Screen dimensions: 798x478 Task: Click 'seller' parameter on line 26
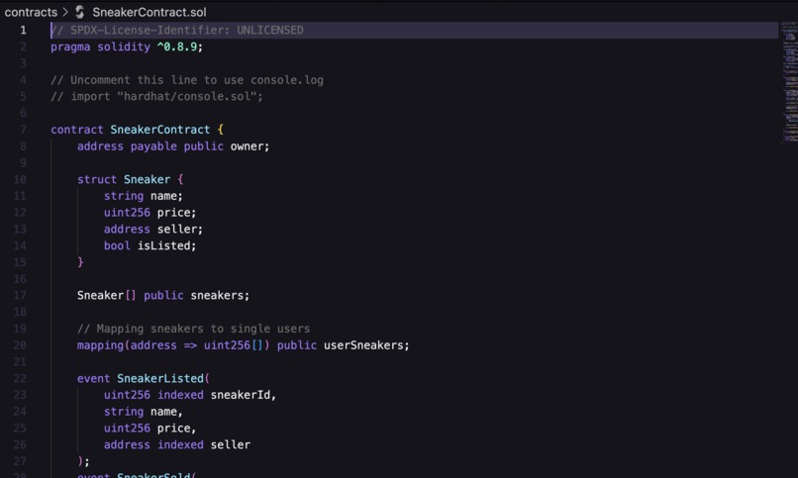point(230,445)
